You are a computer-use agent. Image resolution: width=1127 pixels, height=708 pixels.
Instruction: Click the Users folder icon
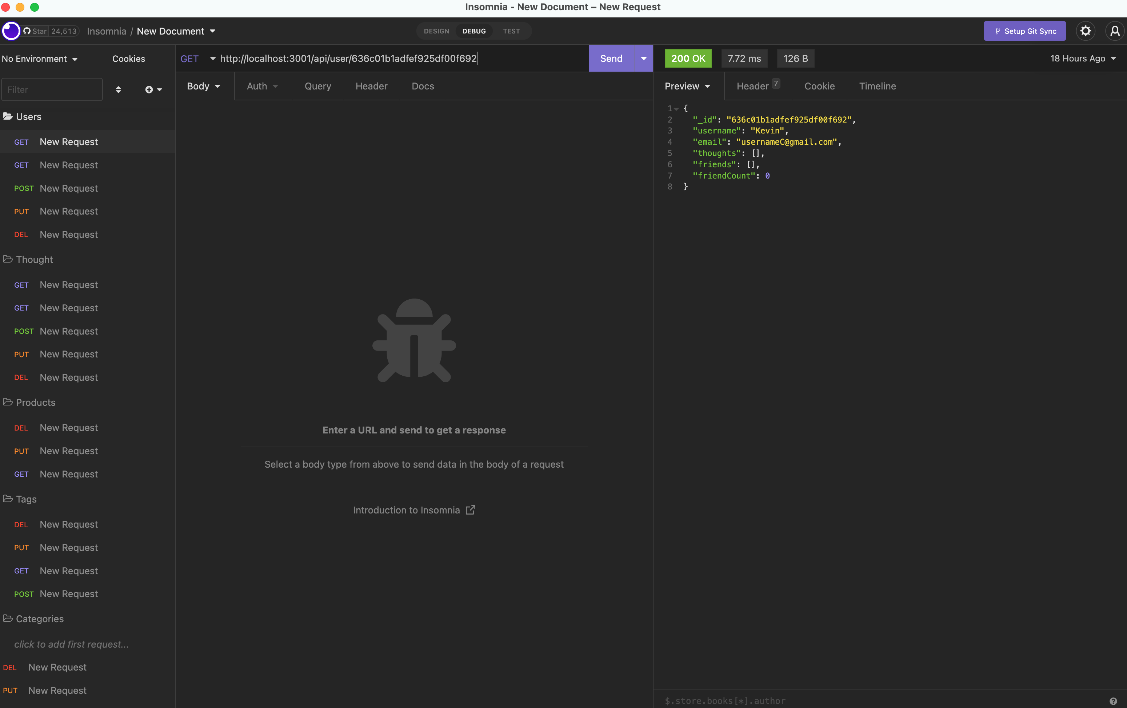click(8, 116)
